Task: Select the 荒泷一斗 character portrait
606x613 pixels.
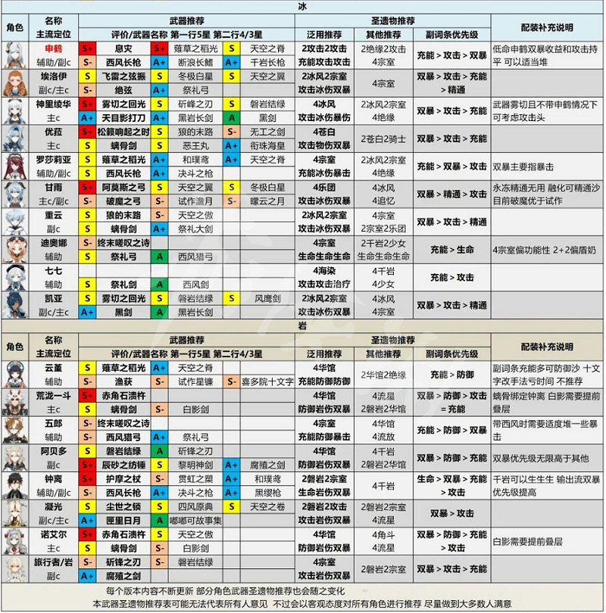Action: [15, 403]
